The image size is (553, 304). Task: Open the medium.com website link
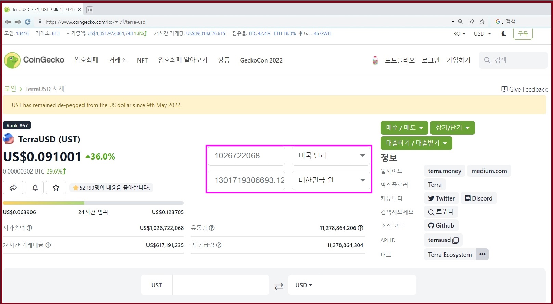(x=489, y=171)
